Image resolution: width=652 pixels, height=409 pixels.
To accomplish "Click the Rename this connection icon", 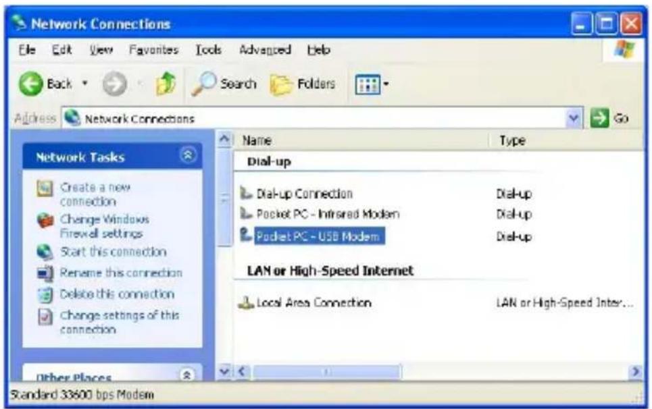I will (x=45, y=273).
